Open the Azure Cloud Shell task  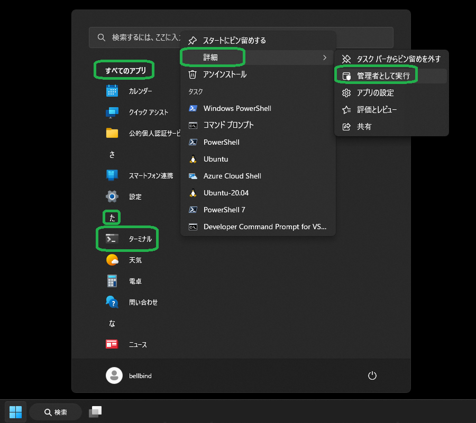pos(258,176)
